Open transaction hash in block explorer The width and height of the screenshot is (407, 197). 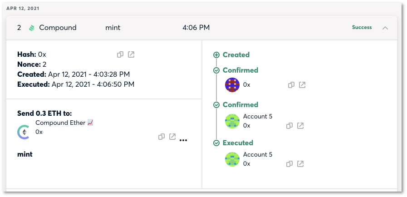point(131,54)
